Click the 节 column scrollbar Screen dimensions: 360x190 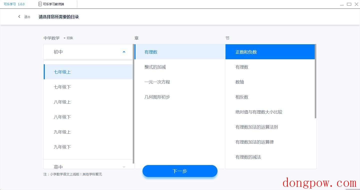click(x=315, y=81)
